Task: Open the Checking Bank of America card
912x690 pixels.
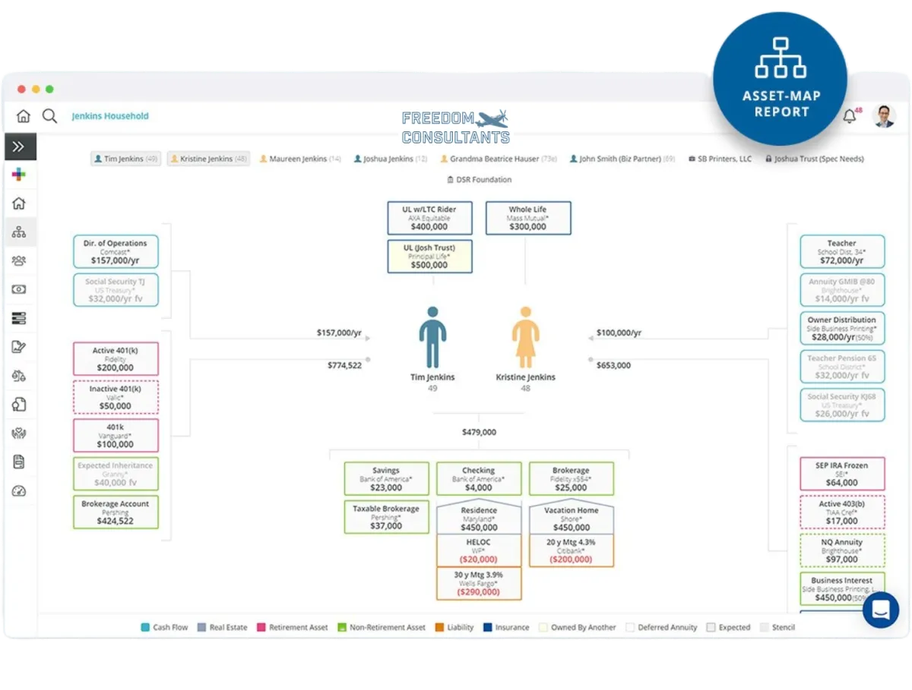Action: (x=479, y=479)
